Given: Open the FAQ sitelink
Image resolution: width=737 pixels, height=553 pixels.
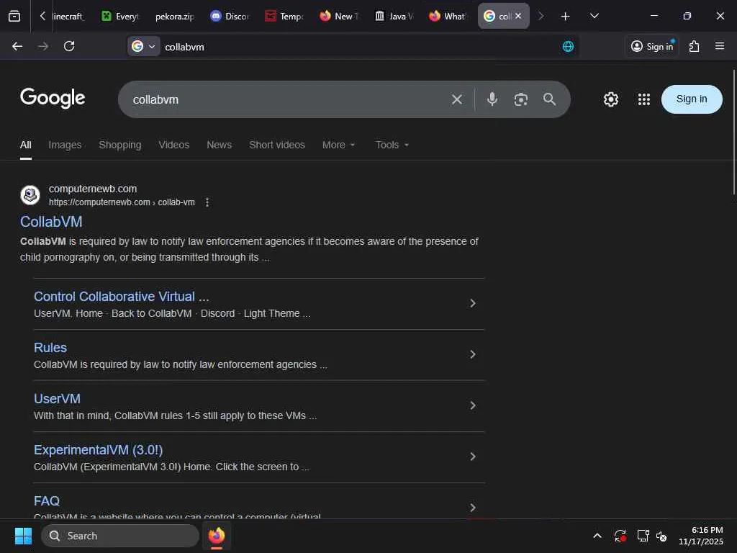Looking at the screenshot, I should (47, 501).
